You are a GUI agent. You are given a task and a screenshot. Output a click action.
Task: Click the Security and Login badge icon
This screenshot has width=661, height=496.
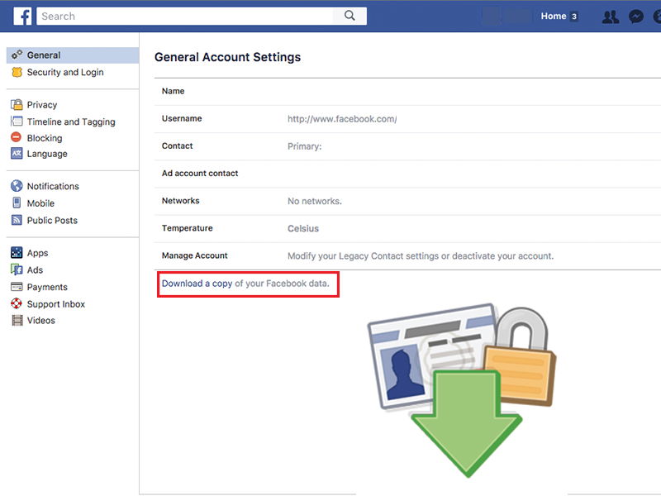[17, 72]
